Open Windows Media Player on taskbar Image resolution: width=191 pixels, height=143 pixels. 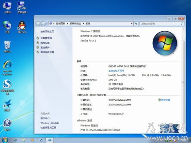point(32,140)
